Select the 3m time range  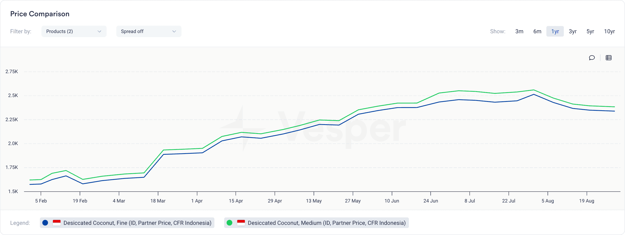pos(519,31)
